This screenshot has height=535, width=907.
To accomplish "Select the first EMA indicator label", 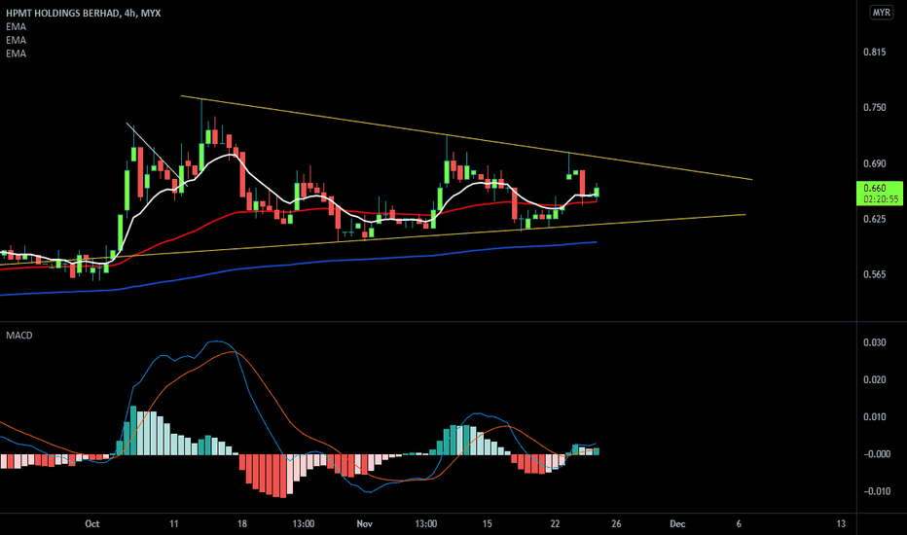I will point(17,26).
